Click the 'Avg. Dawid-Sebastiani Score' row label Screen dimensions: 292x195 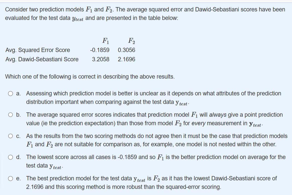(42, 59)
